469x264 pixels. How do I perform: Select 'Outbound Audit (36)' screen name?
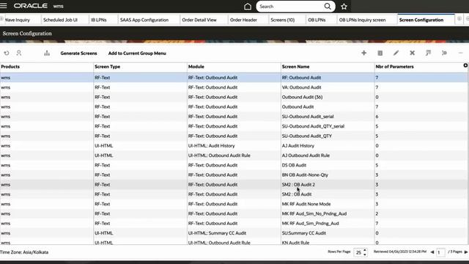[x=302, y=97]
